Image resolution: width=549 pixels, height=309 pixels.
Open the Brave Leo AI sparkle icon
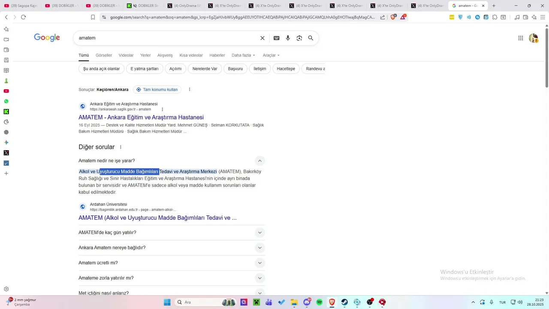point(534,17)
